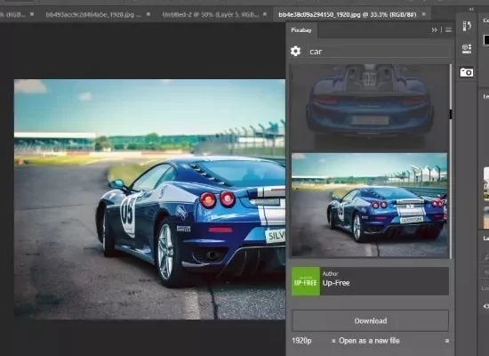Screen dimensions: 489x356
Task: Switch to the Untitled-2 @ 50% tab
Action: pyautogui.click(x=210, y=14)
